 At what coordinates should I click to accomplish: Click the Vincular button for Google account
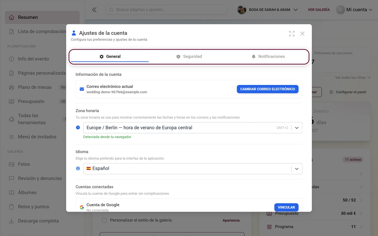pyautogui.click(x=286, y=207)
